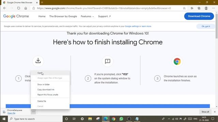218x122 pixels.
Task: Open File Explorer on taskbar
Action: pyautogui.click(x=90, y=119)
